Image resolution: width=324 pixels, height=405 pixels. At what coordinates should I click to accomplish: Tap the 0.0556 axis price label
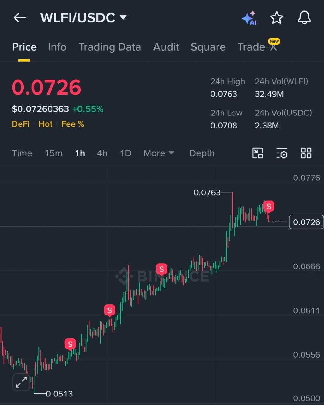pos(306,355)
